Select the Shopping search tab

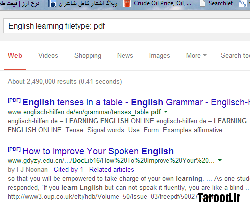point(88,55)
